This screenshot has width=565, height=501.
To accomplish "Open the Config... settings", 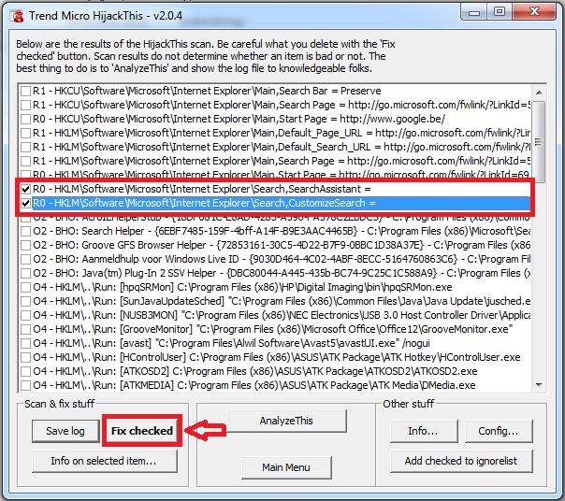I will pos(499,431).
